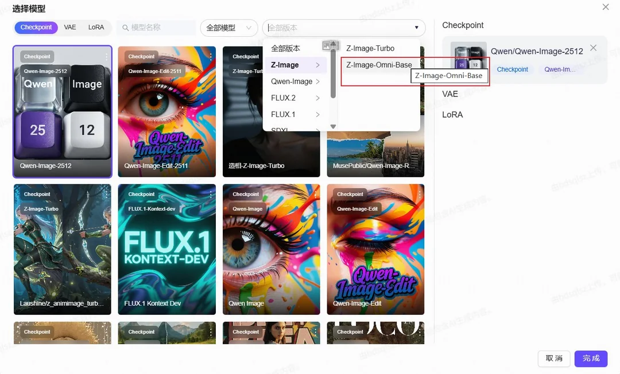
Task: Confirm with the 完成 button
Action: coord(591,359)
